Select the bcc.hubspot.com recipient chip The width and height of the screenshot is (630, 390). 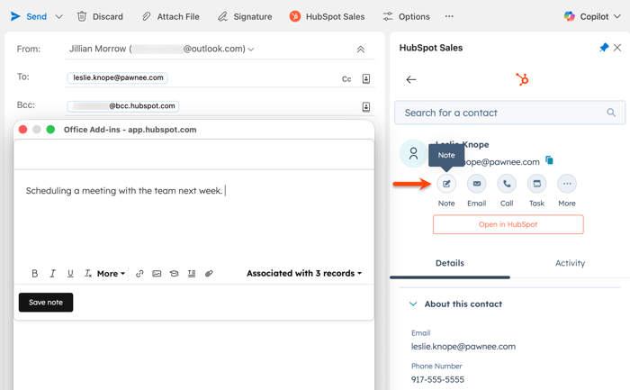pos(123,106)
